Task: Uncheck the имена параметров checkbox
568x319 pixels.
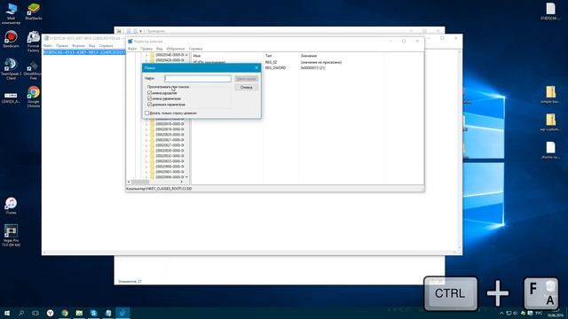Action: tap(150, 98)
